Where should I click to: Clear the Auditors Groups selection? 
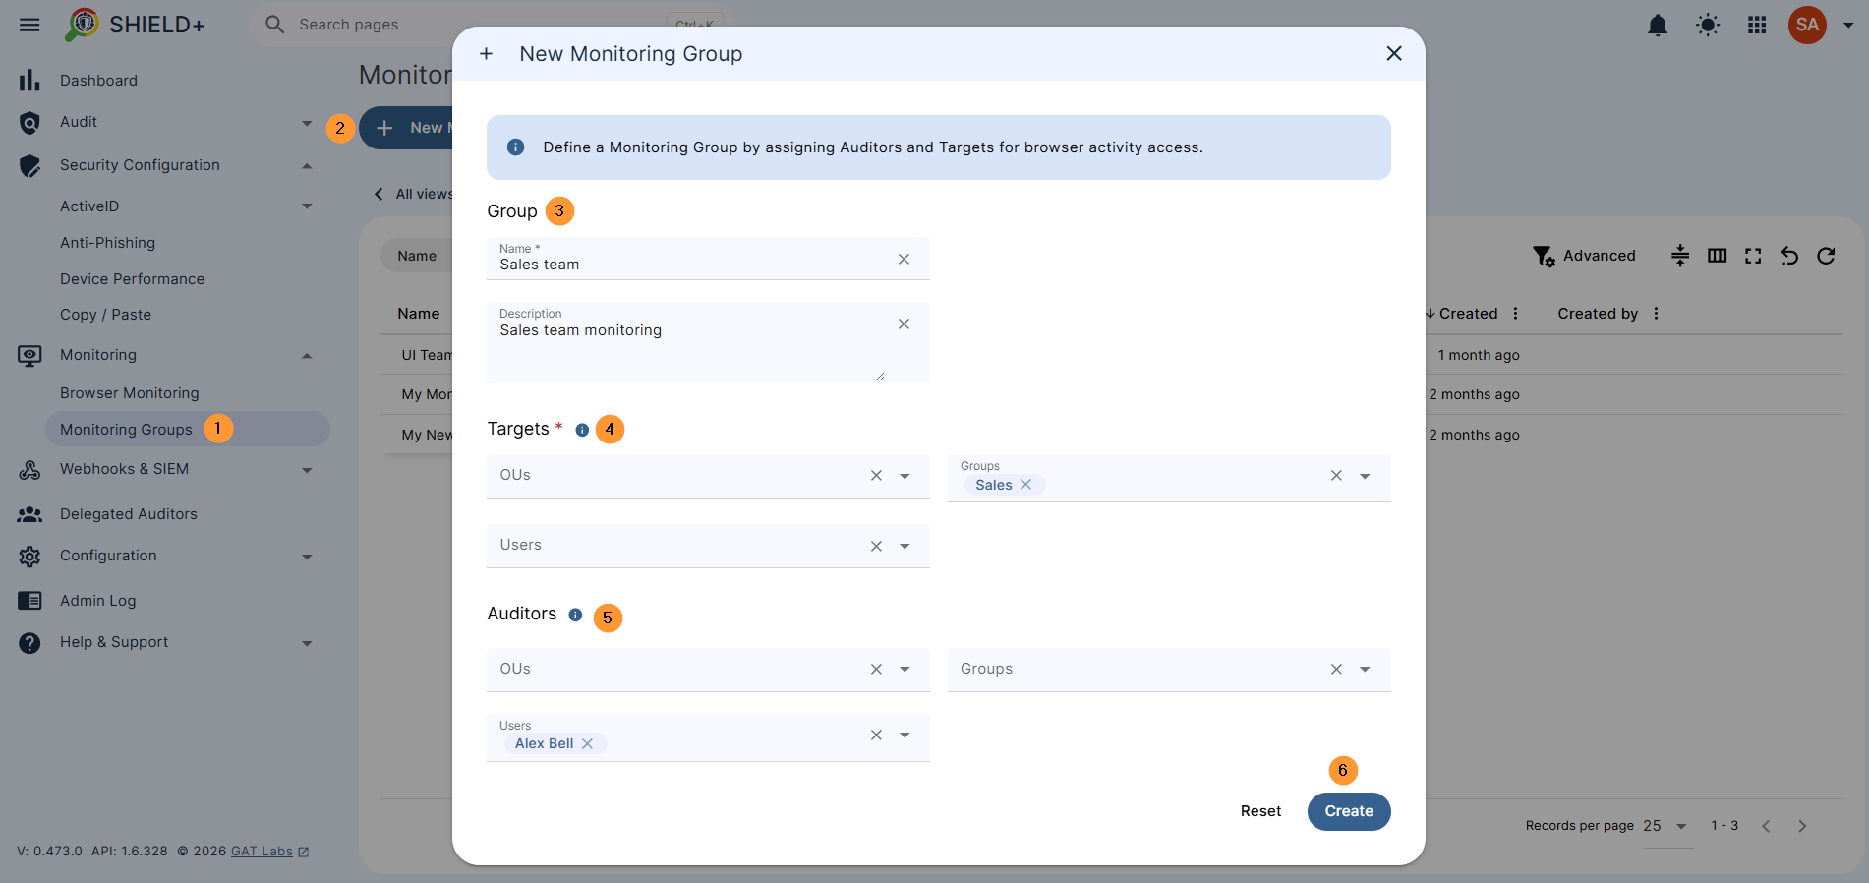(1336, 670)
